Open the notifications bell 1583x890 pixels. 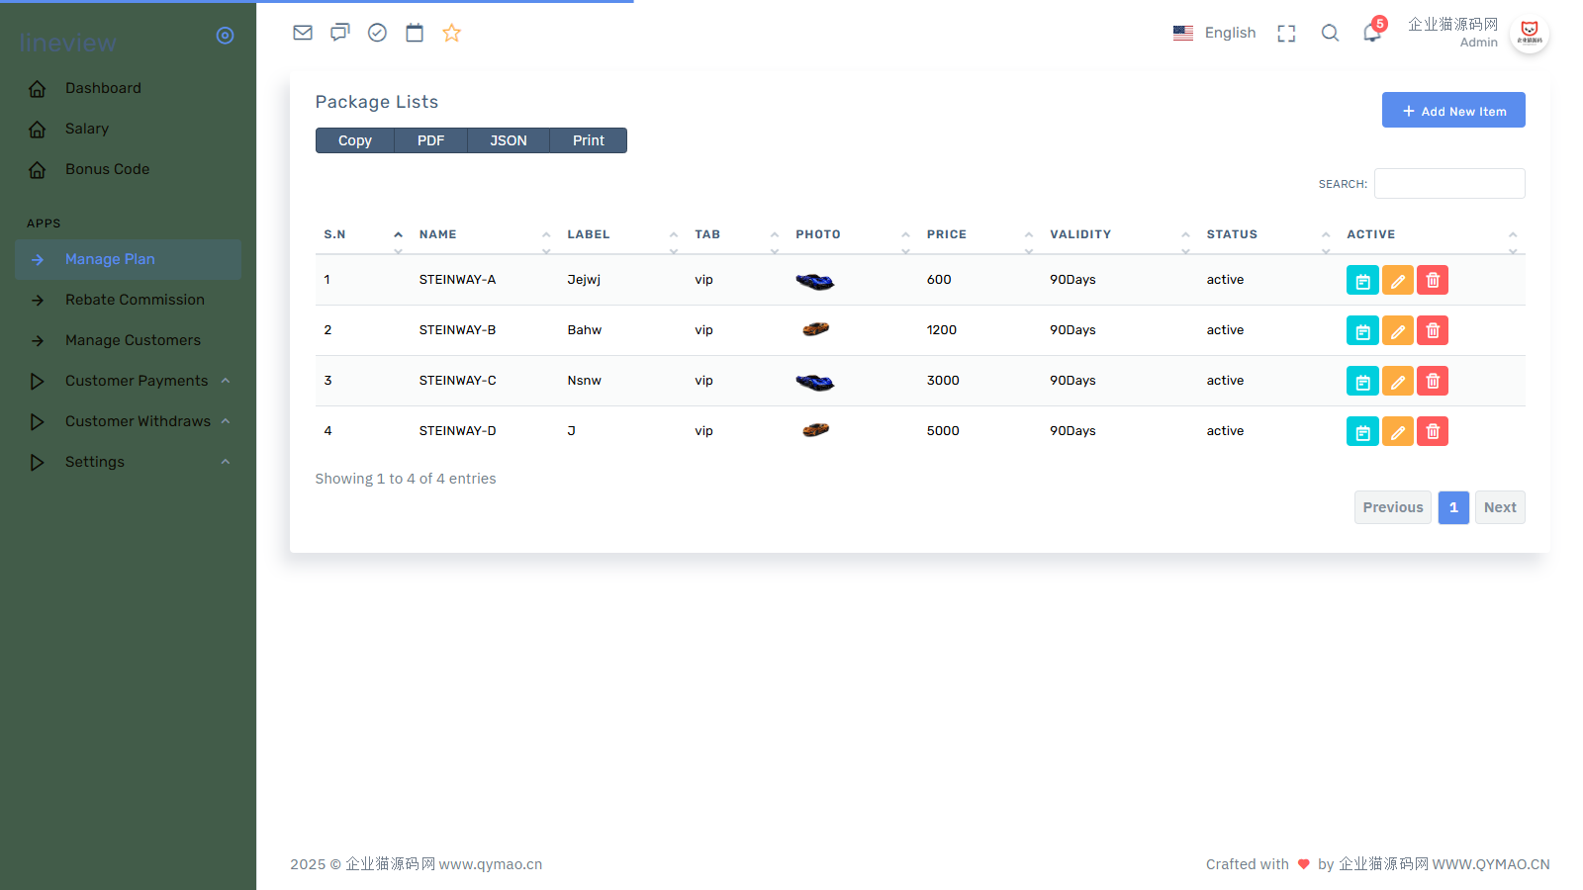(1371, 33)
